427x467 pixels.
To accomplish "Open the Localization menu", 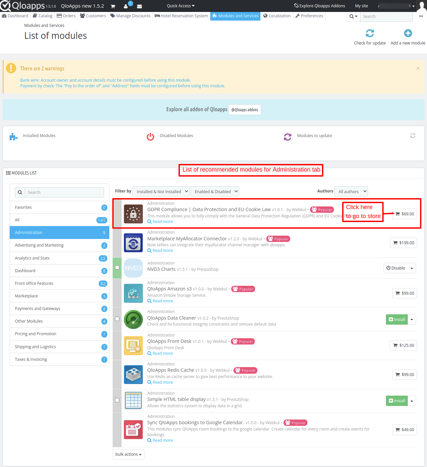I will coord(277,16).
